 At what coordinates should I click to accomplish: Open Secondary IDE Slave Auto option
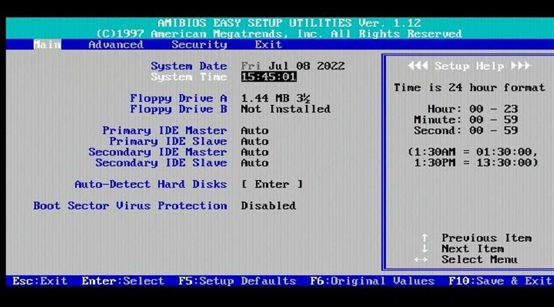click(254, 163)
